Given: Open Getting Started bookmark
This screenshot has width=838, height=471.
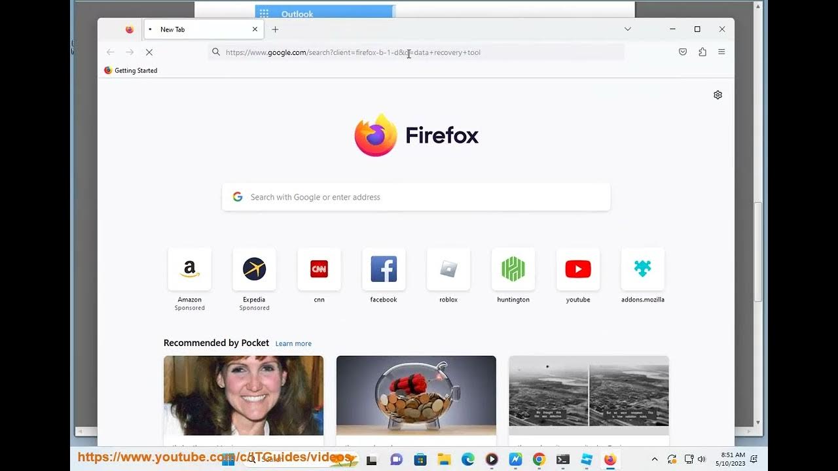Looking at the screenshot, I should tap(131, 71).
